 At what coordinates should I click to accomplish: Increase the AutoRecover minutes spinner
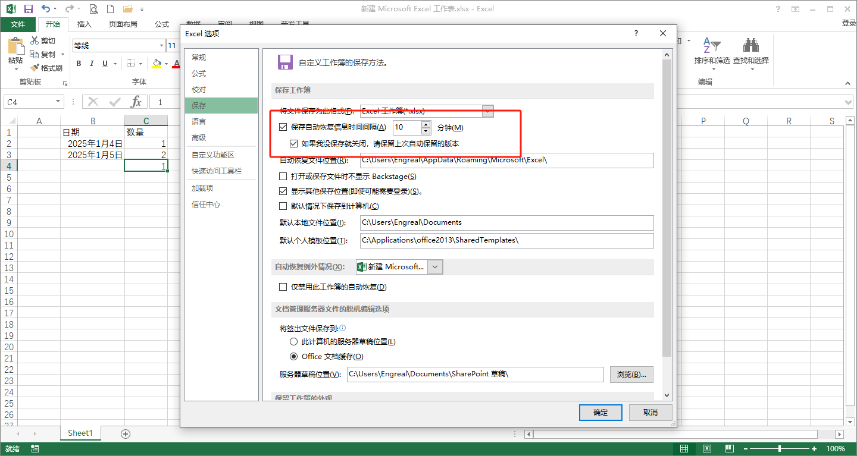pyautogui.click(x=426, y=124)
